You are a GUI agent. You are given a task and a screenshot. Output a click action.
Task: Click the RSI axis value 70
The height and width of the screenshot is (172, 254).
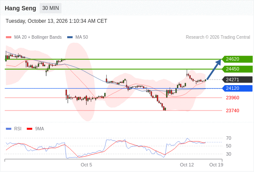point(229,138)
